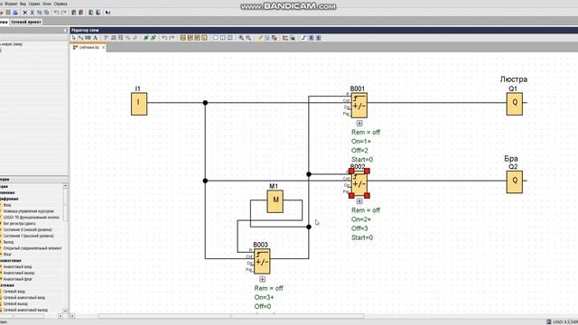Click the redo icon in main toolbar
This screenshot has height=325, width=578.
click(x=63, y=13)
